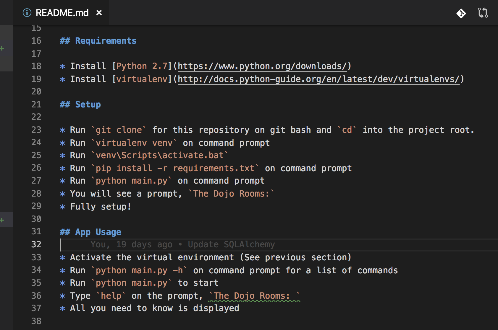Open the virtualenv documentation hyperlink
The image size is (498, 330).
point(319,79)
